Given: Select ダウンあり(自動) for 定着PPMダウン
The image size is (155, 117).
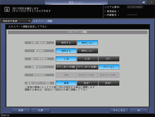Looking at the screenshot, I should 88,67.
